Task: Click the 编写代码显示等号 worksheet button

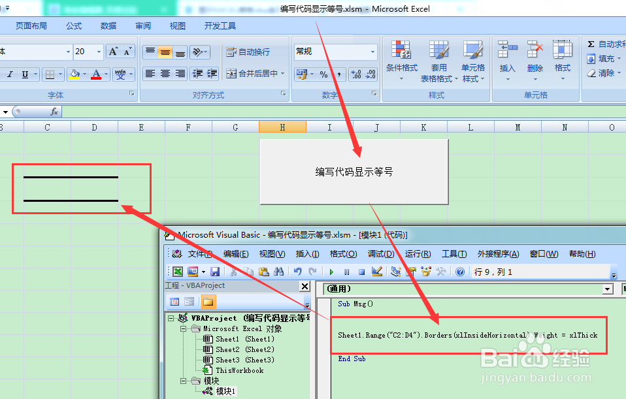Action: pyautogui.click(x=354, y=172)
